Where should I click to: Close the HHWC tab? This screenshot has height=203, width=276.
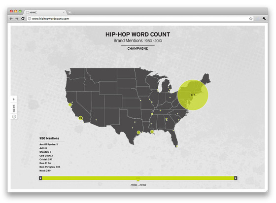pos(64,12)
